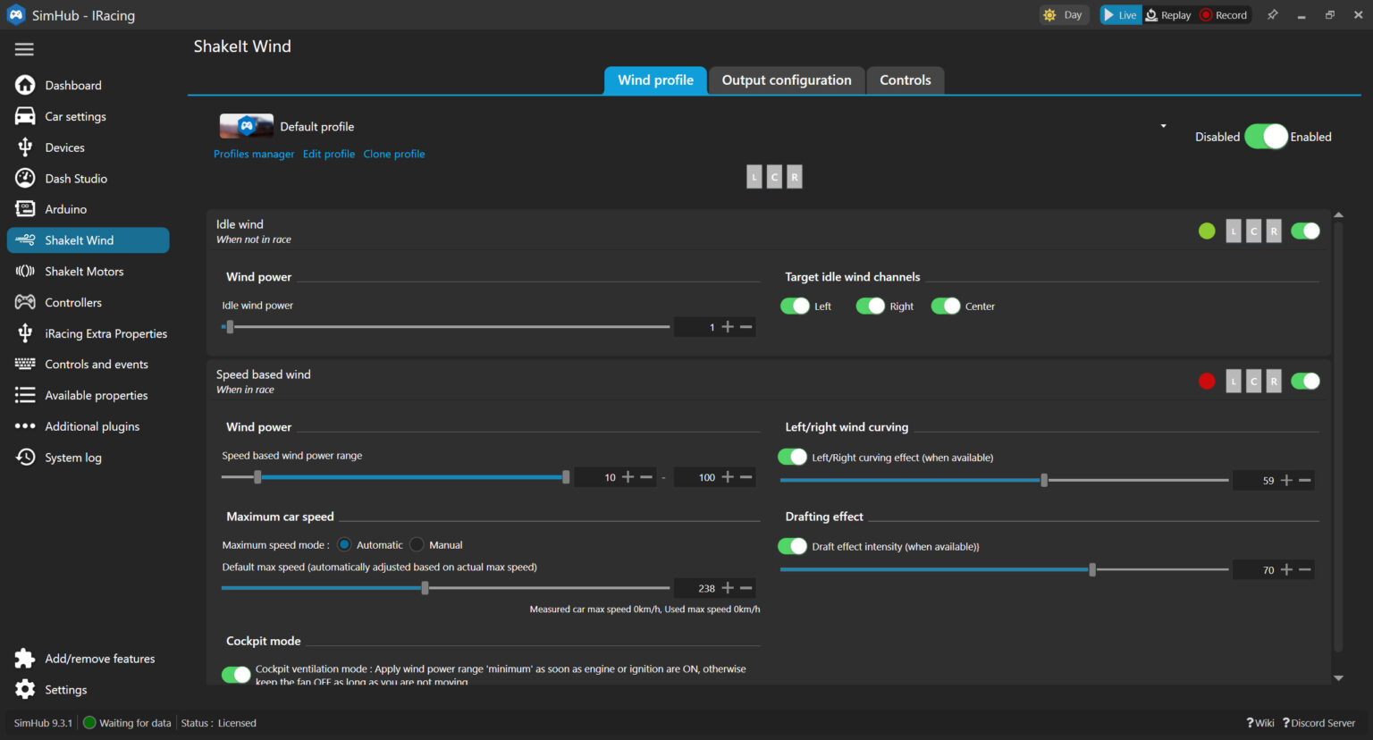The height and width of the screenshot is (740, 1373).
Task: Switch to the Output configuration tab
Action: point(786,80)
